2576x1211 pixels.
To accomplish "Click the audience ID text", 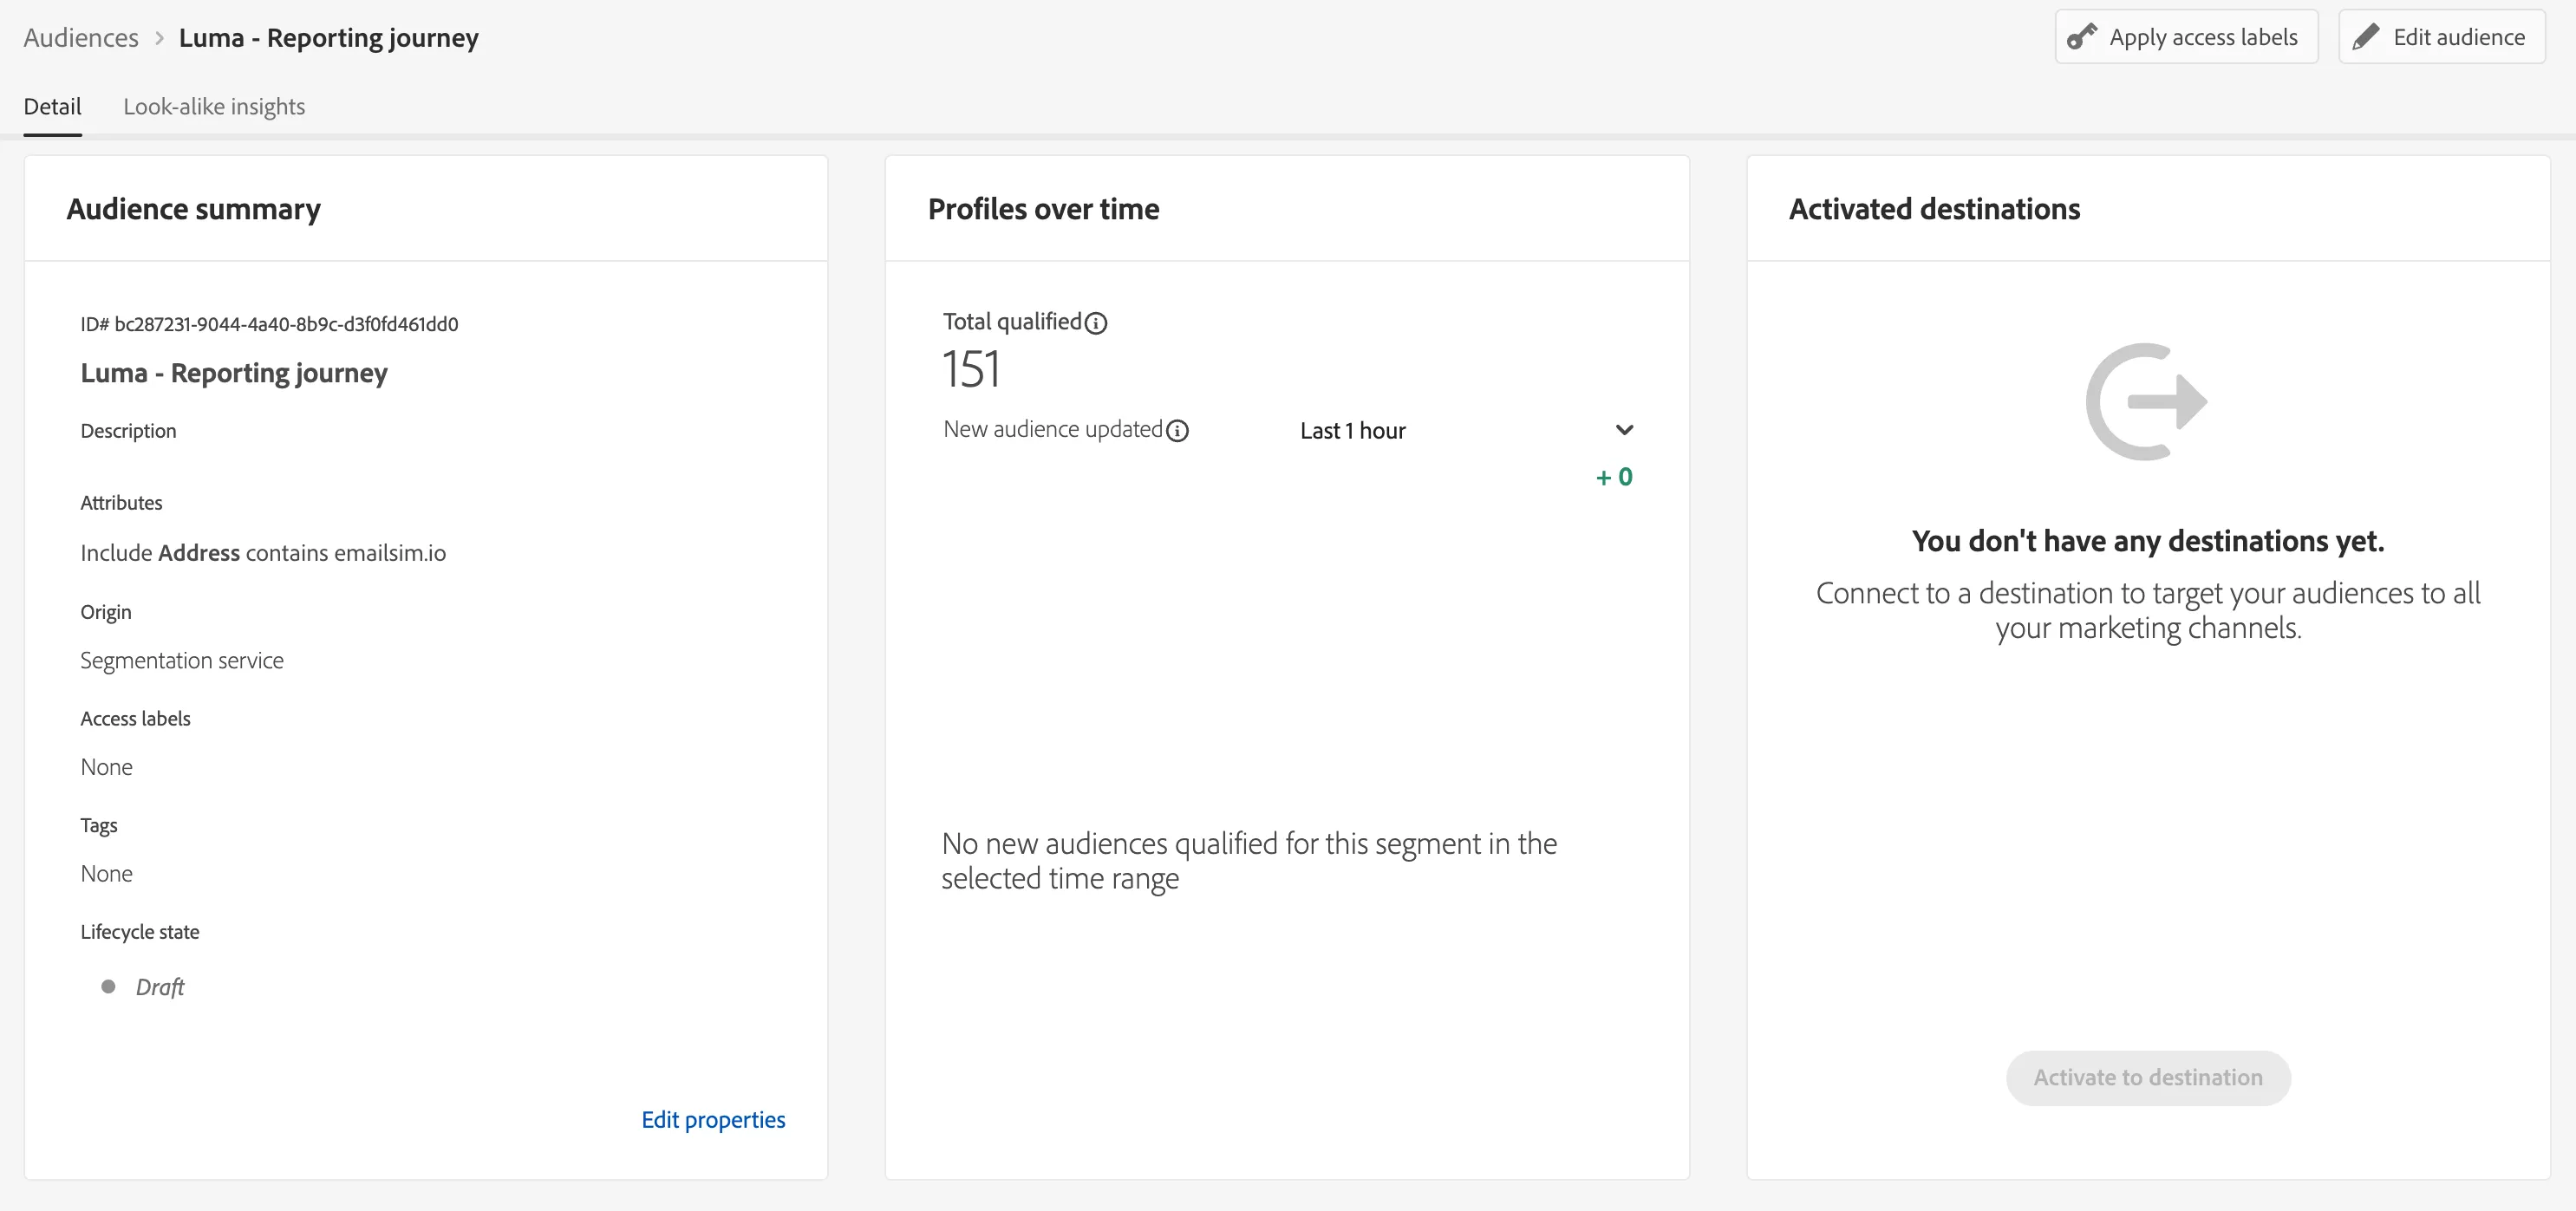I will tap(269, 324).
